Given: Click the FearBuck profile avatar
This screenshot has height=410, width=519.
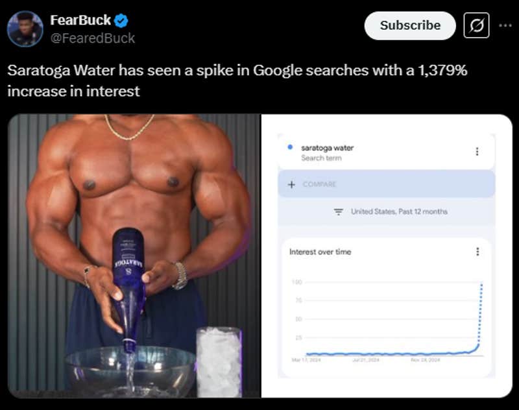Looking at the screenshot, I should [25, 29].
